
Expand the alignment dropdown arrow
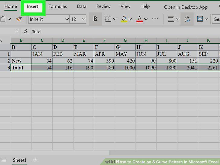177,19
